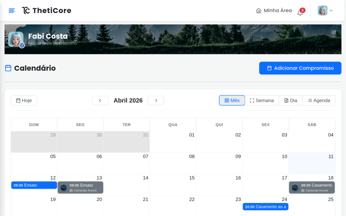Select day 09 in calendar
Viewport: 346px width, 216px height.
coord(219,163)
